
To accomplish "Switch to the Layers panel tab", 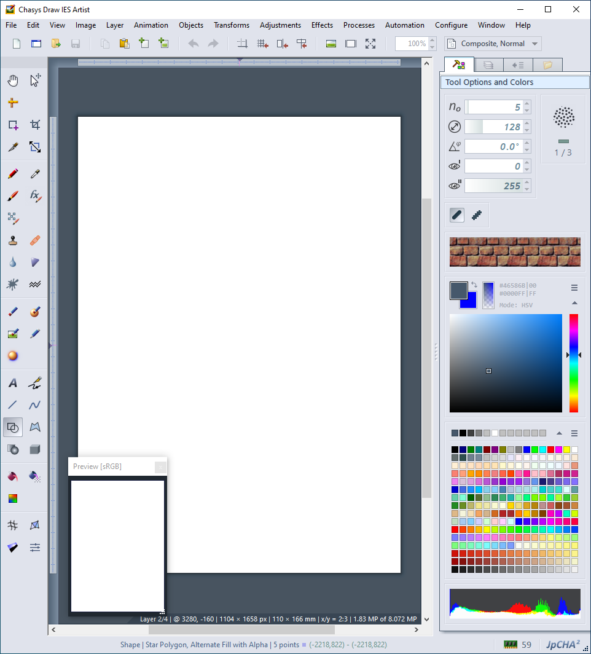I will click(x=488, y=65).
